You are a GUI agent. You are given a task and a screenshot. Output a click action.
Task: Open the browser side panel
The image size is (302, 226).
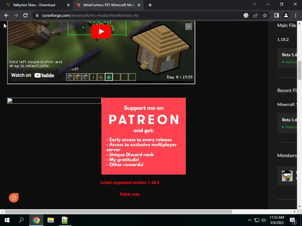[277, 15]
